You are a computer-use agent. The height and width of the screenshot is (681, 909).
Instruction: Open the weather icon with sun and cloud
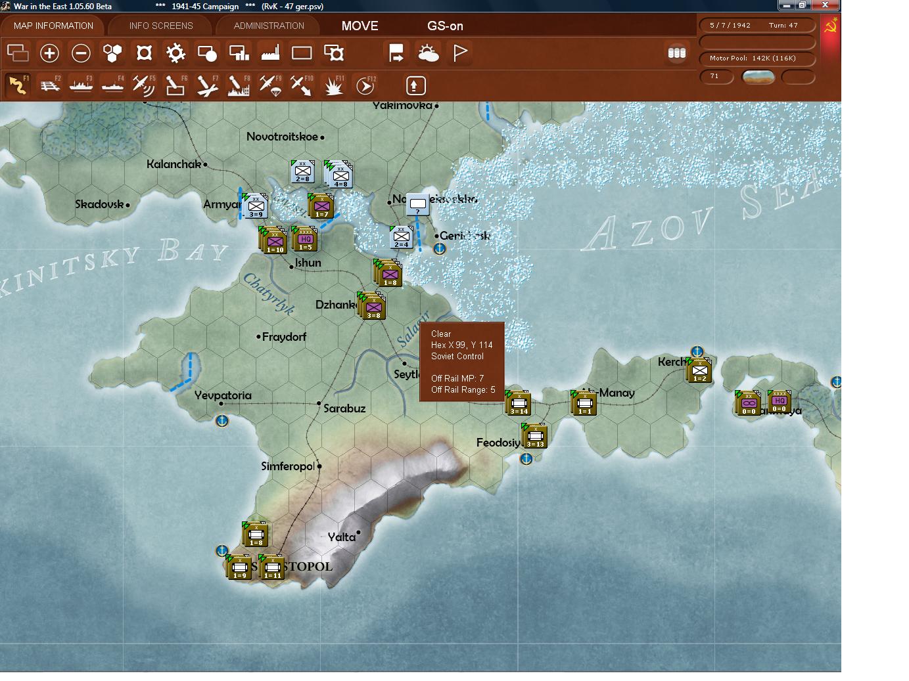coord(428,53)
